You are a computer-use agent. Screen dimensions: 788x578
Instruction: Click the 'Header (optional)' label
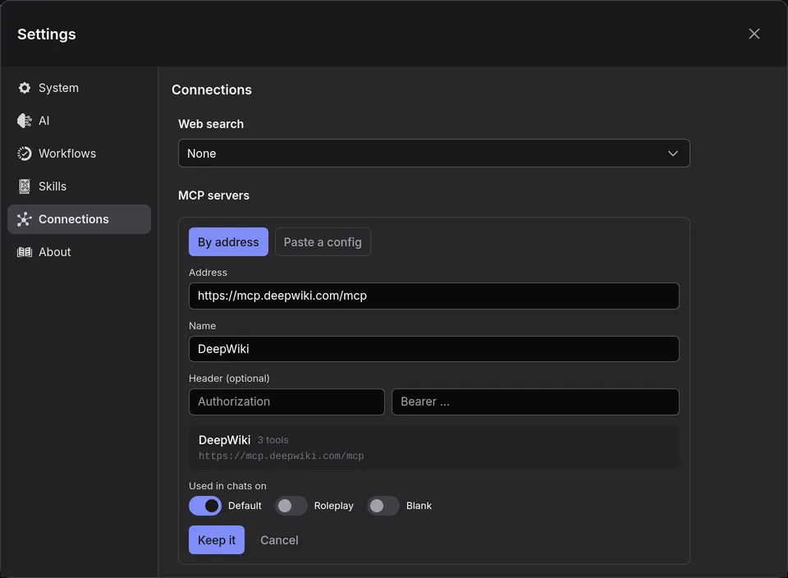tap(229, 378)
